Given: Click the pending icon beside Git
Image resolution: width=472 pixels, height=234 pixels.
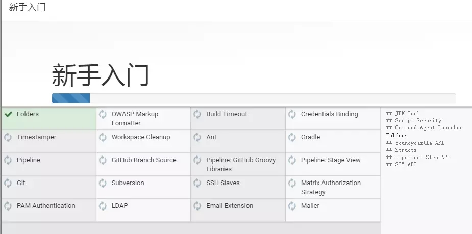Looking at the screenshot, I should [x=8, y=183].
